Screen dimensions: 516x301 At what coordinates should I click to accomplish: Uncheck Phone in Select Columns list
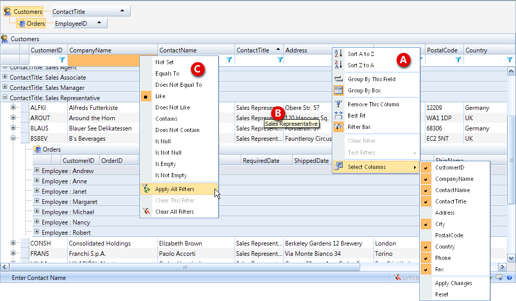pyautogui.click(x=426, y=258)
